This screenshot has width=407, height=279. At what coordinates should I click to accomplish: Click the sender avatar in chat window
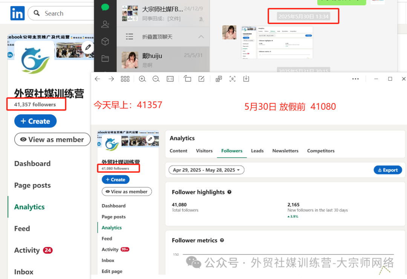point(229,32)
